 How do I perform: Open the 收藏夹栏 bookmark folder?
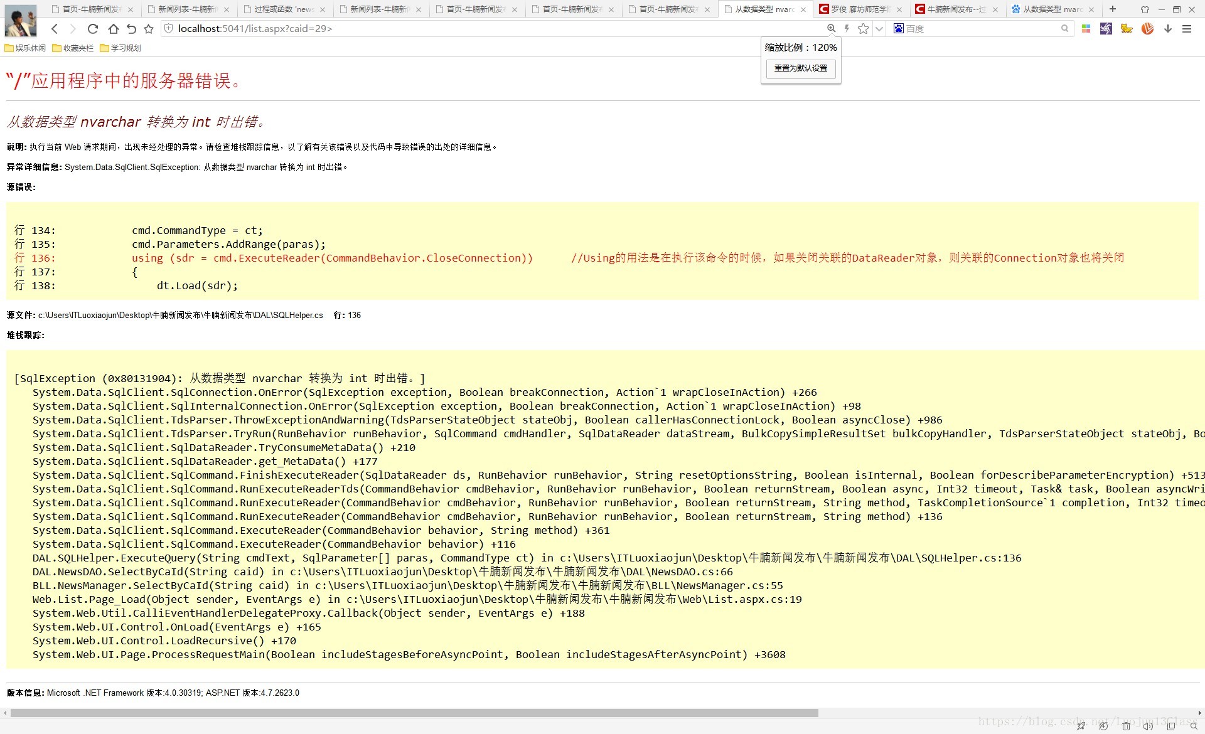click(x=73, y=48)
